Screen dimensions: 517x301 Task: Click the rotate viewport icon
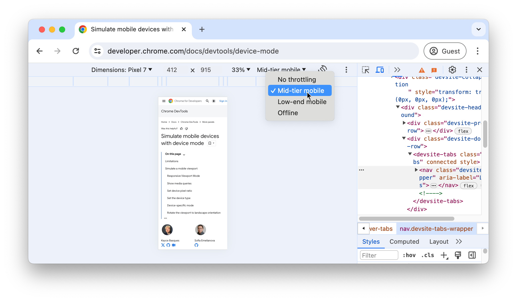[x=323, y=69]
